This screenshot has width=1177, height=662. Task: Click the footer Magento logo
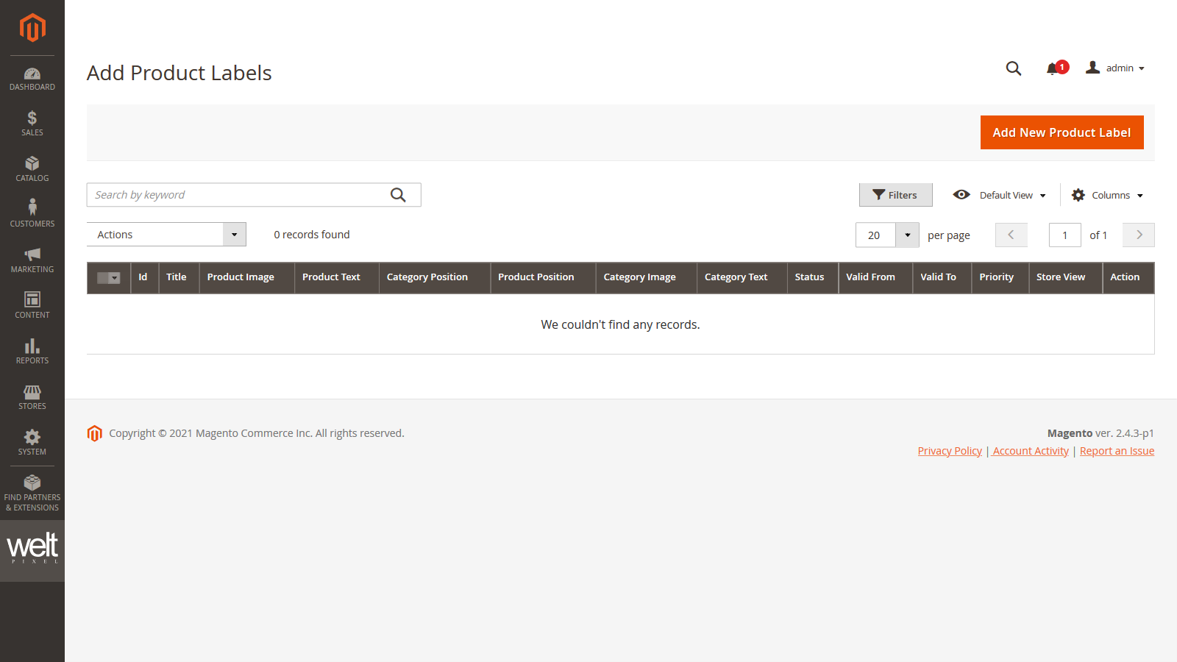coord(94,433)
